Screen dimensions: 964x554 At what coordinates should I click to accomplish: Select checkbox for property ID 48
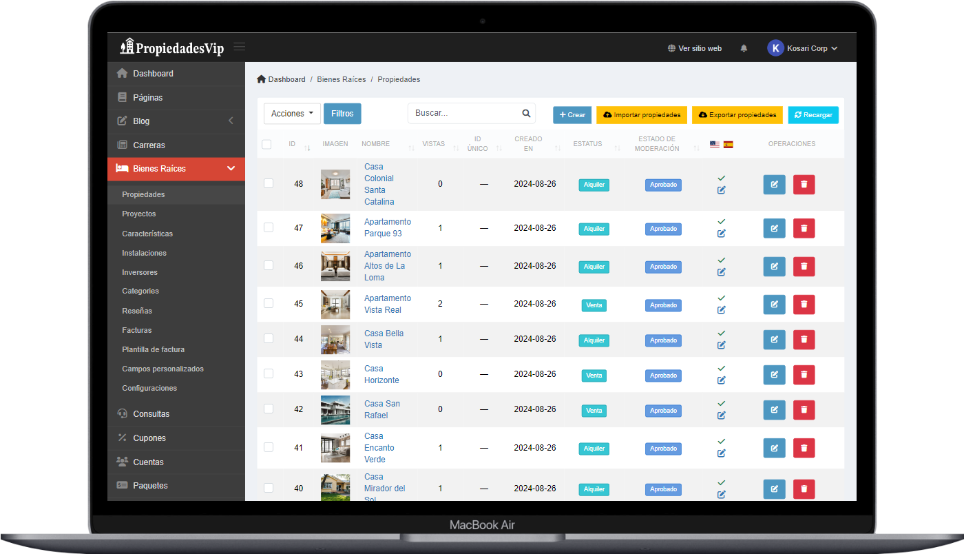269,183
